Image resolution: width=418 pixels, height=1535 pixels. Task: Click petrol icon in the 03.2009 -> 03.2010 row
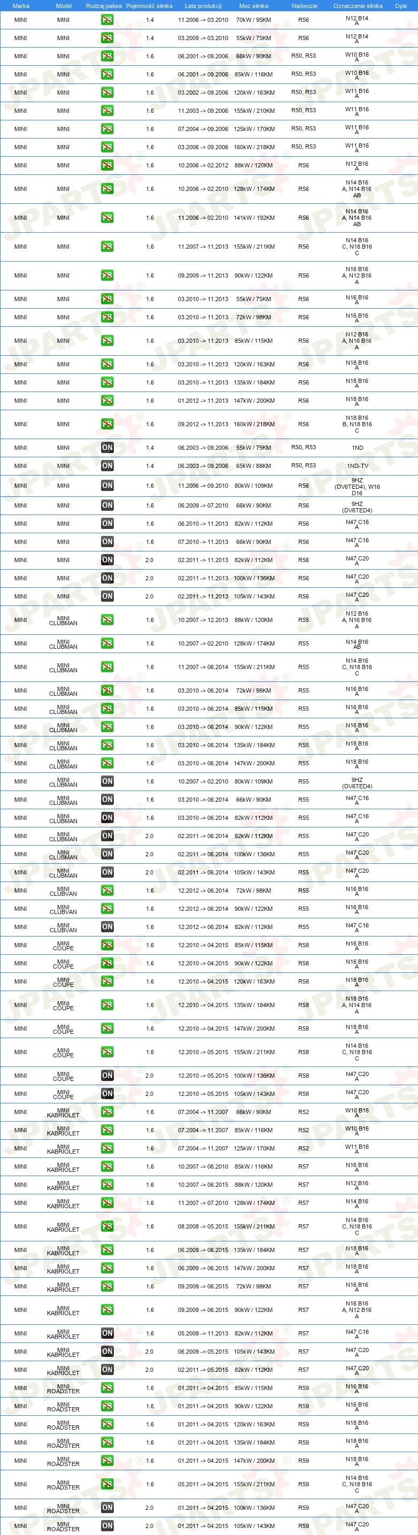[x=107, y=38]
